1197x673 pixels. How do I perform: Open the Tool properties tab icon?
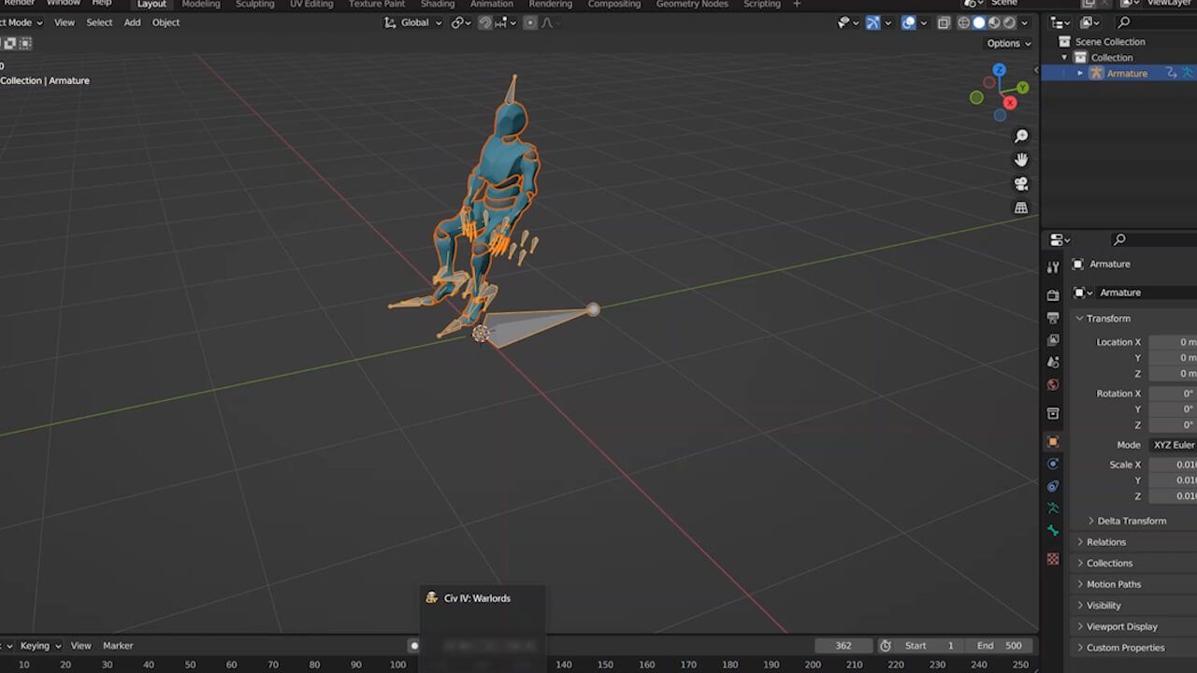pos(1053,267)
